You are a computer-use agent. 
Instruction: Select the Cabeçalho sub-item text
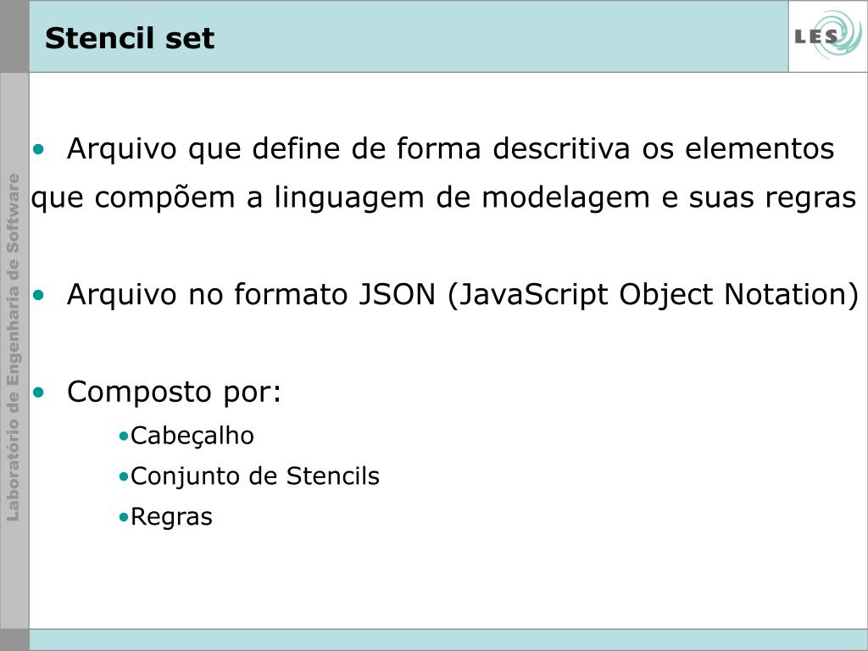192,436
